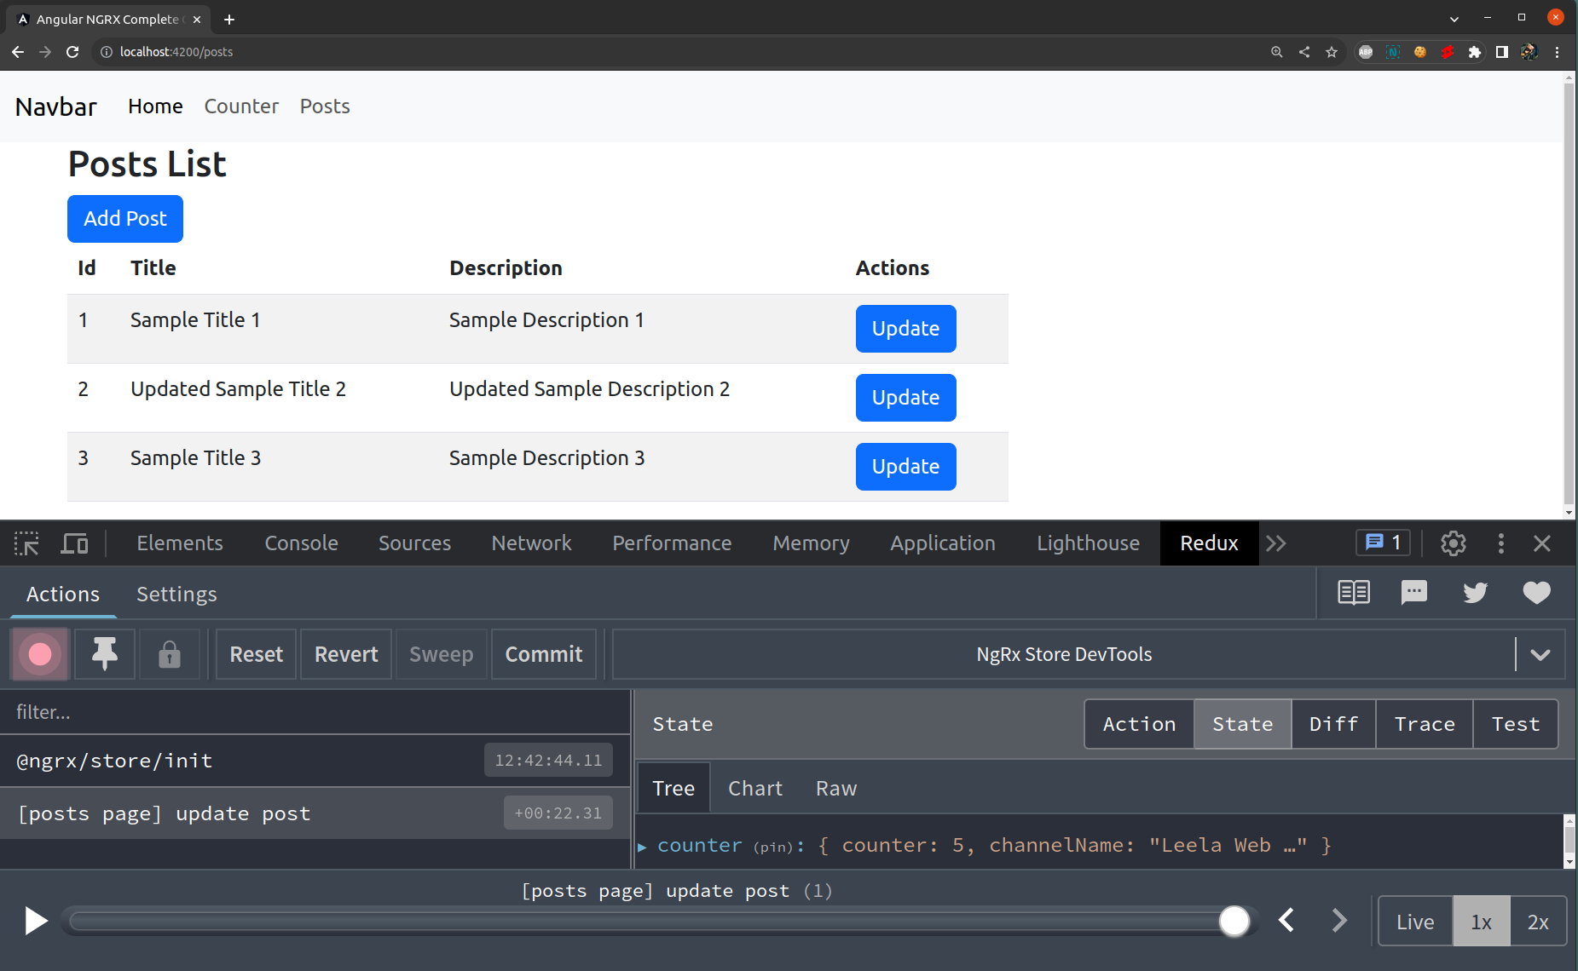Image resolution: width=1578 pixels, height=971 pixels.
Task: Click the Add Post button
Action: coord(124,219)
